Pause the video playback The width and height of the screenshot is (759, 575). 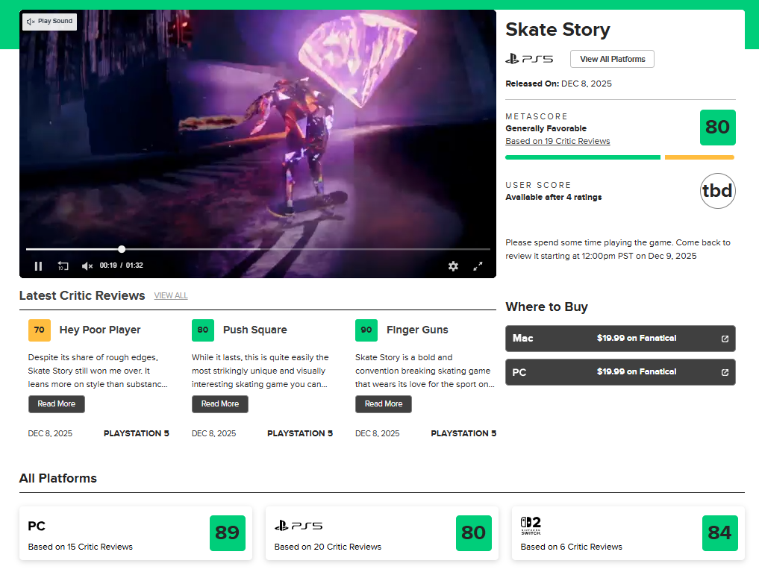pyautogui.click(x=38, y=265)
